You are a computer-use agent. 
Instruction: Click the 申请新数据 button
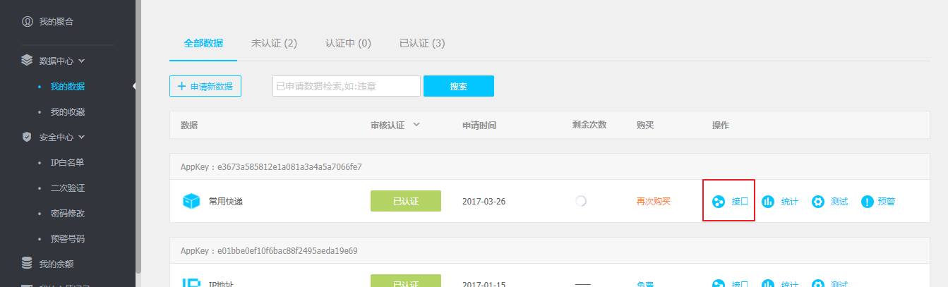pyautogui.click(x=205, y=86)
